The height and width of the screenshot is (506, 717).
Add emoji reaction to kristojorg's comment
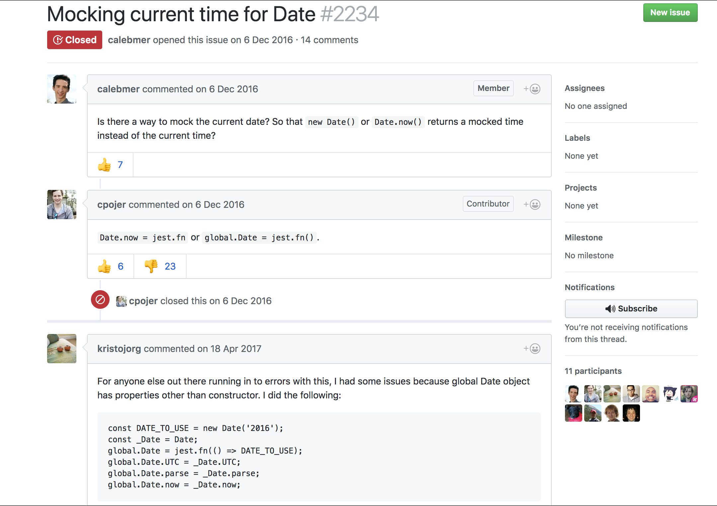[532, 349]
